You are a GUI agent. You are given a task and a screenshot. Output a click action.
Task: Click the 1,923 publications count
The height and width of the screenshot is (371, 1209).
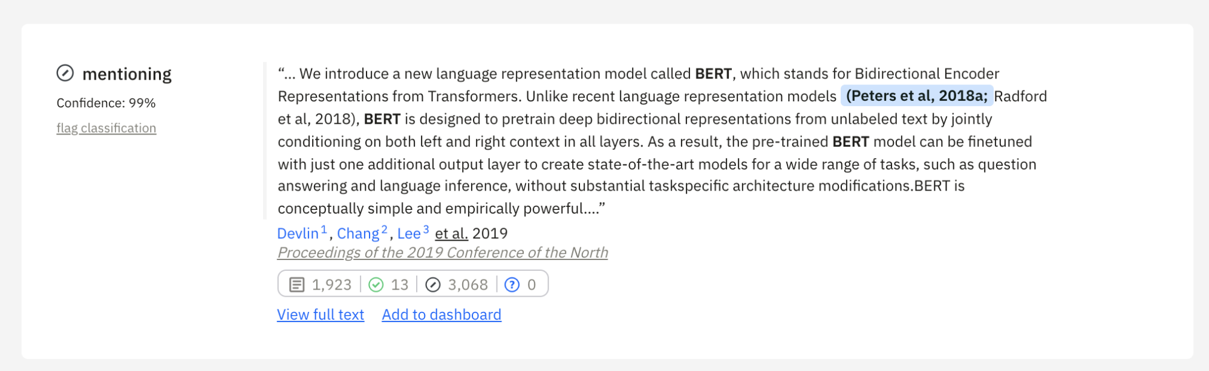pyautogui.click(x=331, y=285)
